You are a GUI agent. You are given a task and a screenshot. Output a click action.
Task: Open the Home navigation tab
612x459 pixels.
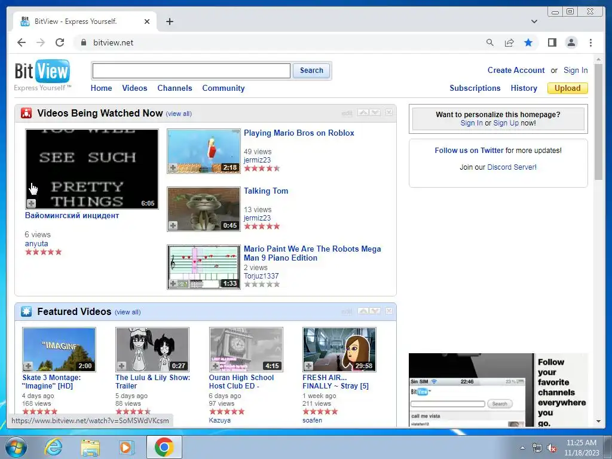(101, 88)
